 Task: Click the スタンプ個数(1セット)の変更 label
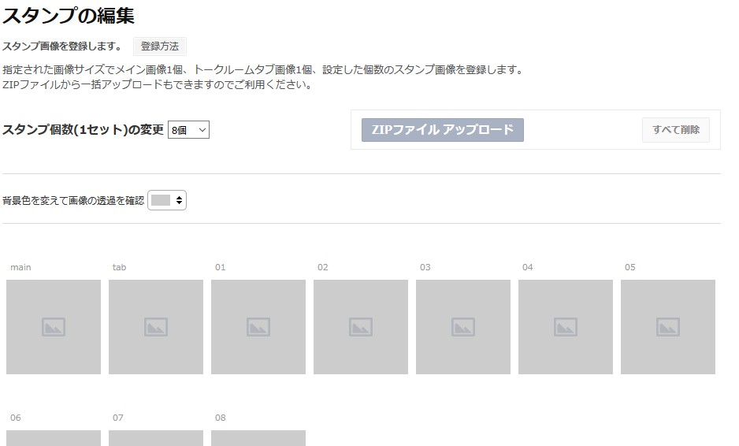83,130
